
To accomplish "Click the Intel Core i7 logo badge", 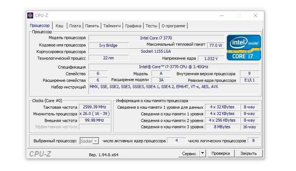I will (244, 48).
